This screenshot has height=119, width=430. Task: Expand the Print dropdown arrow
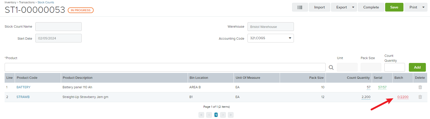coord(423,7)
